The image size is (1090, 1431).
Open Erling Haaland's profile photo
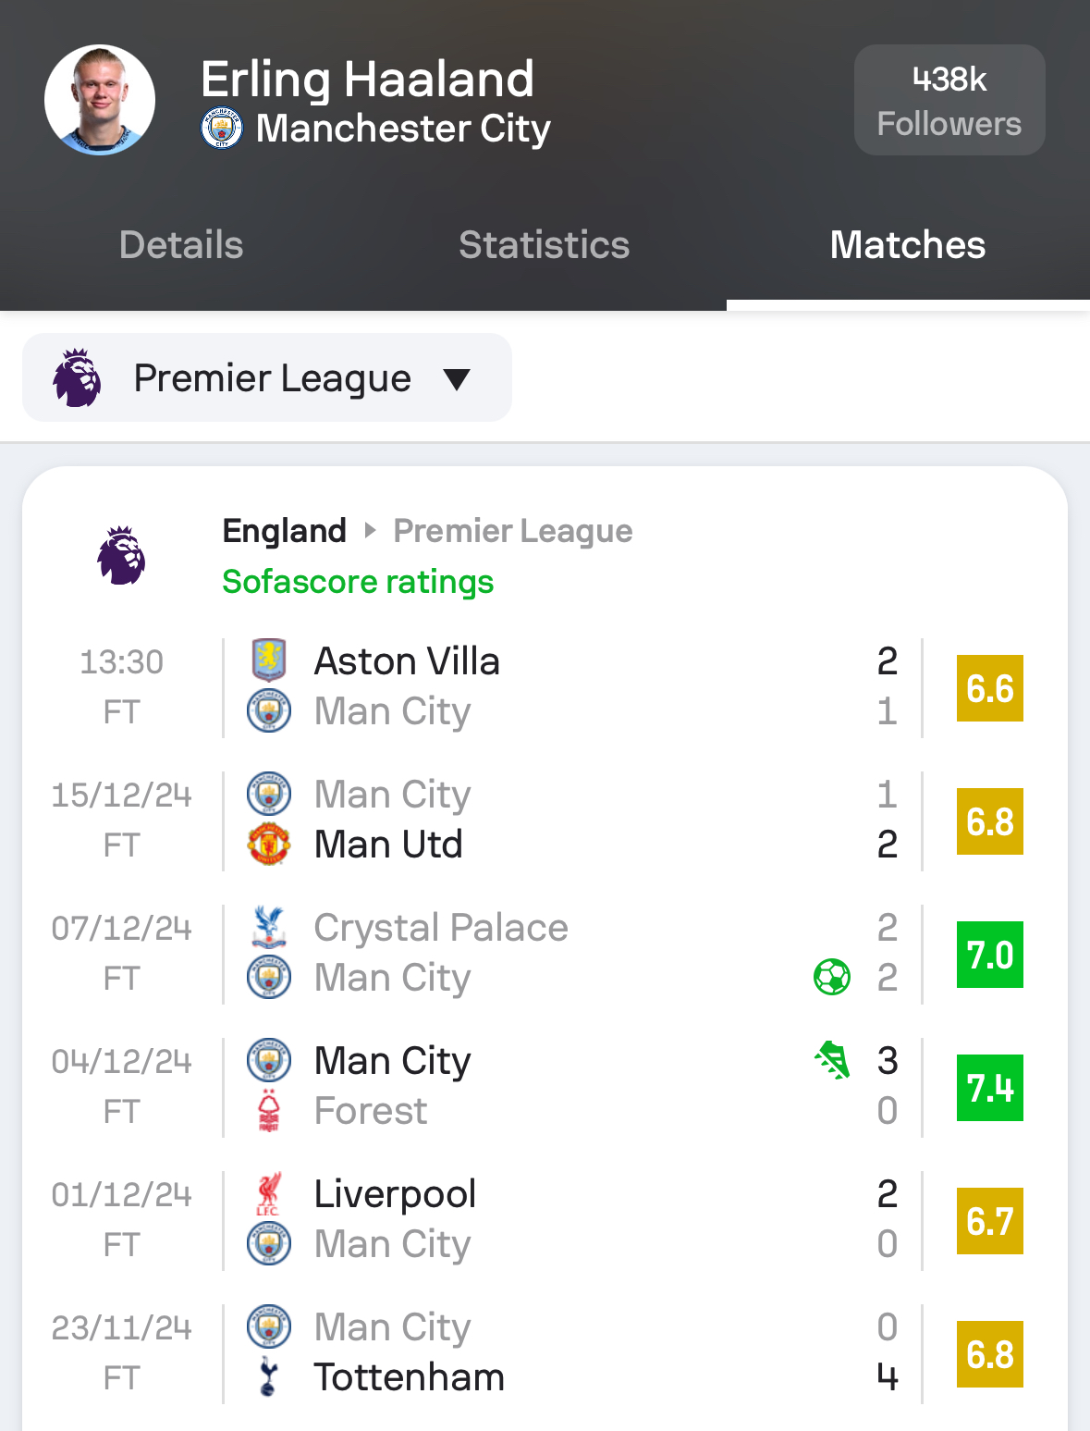click(x=100, y=100)
